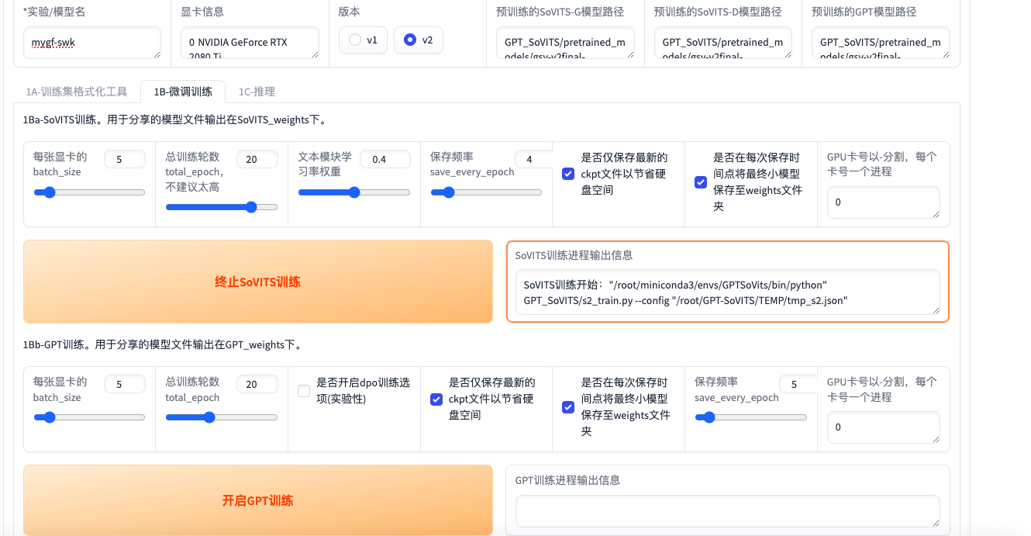Select the v1 version radio button
1031x536 pixels.
[356, 40]
